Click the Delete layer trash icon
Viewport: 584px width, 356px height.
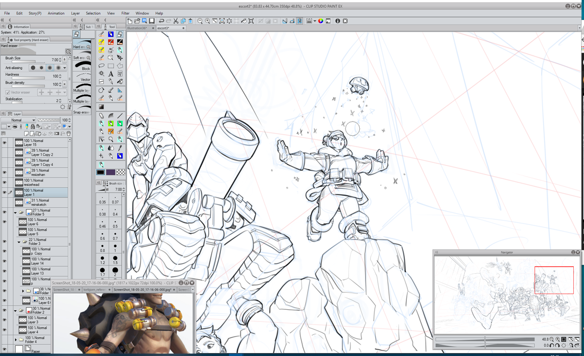point(69,133)
